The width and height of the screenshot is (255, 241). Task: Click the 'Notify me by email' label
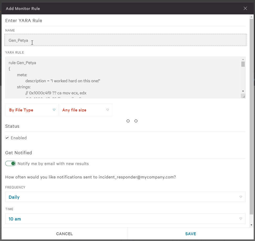click(x=53, y=163)
